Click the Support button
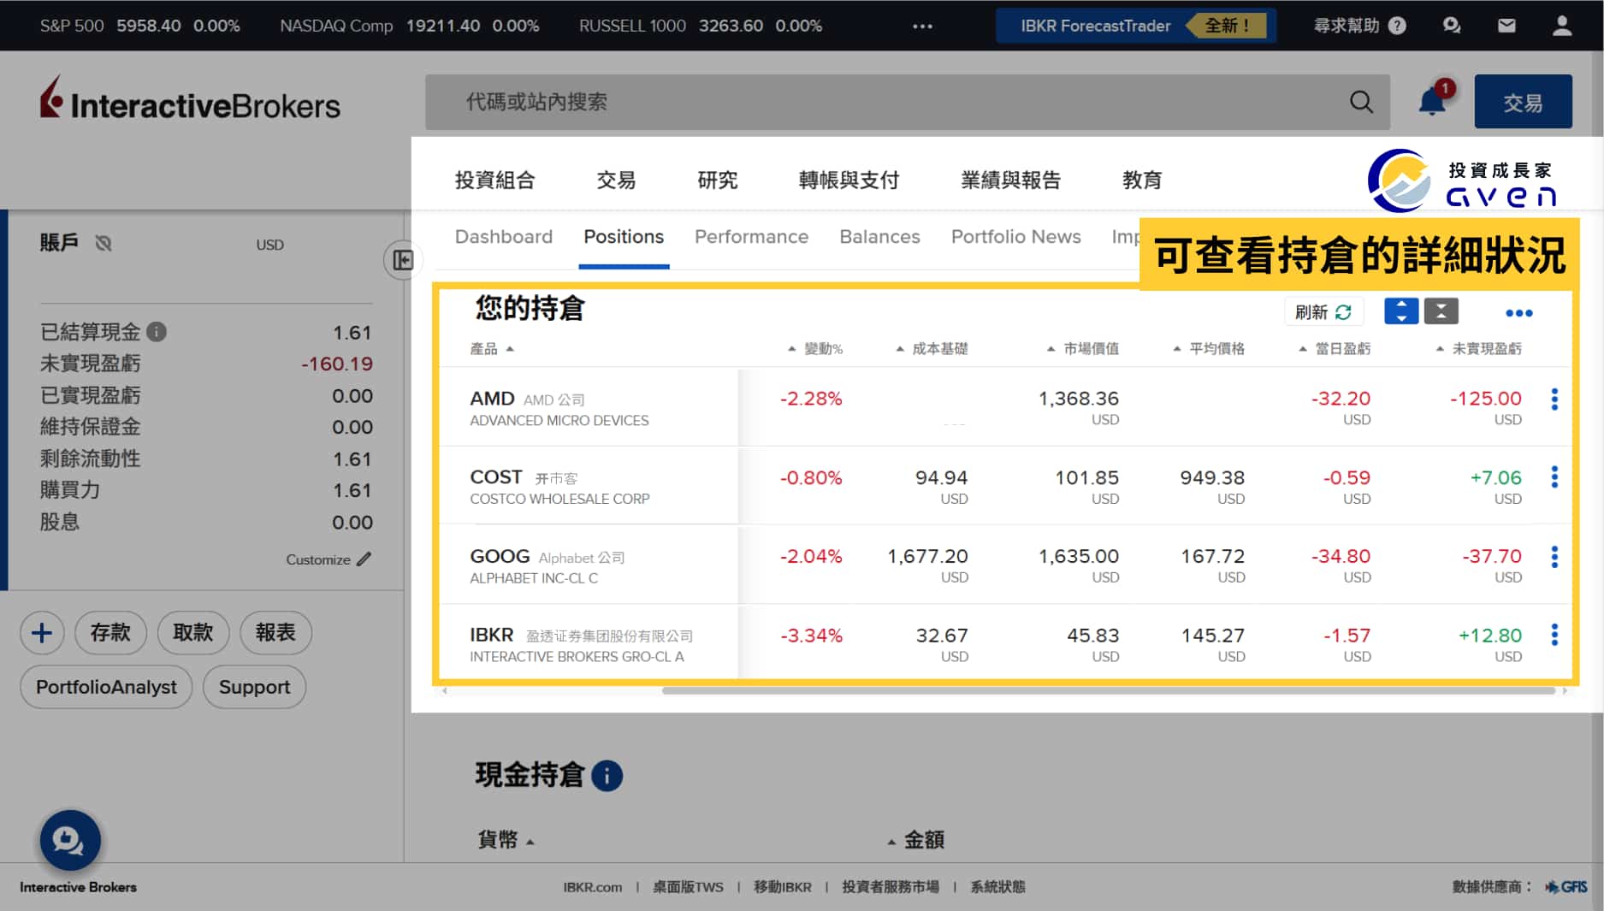 (254, 687)
